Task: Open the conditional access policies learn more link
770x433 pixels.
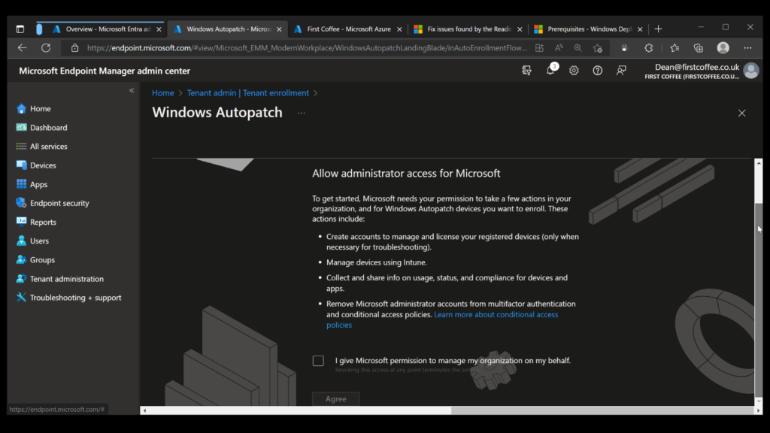Action: point(496,314)
